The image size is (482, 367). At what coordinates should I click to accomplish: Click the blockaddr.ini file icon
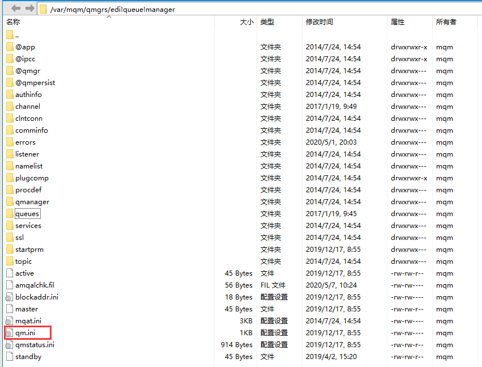9,297
